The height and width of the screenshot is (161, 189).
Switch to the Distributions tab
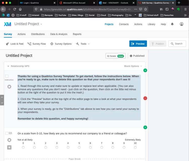click(x=38, y=34)
